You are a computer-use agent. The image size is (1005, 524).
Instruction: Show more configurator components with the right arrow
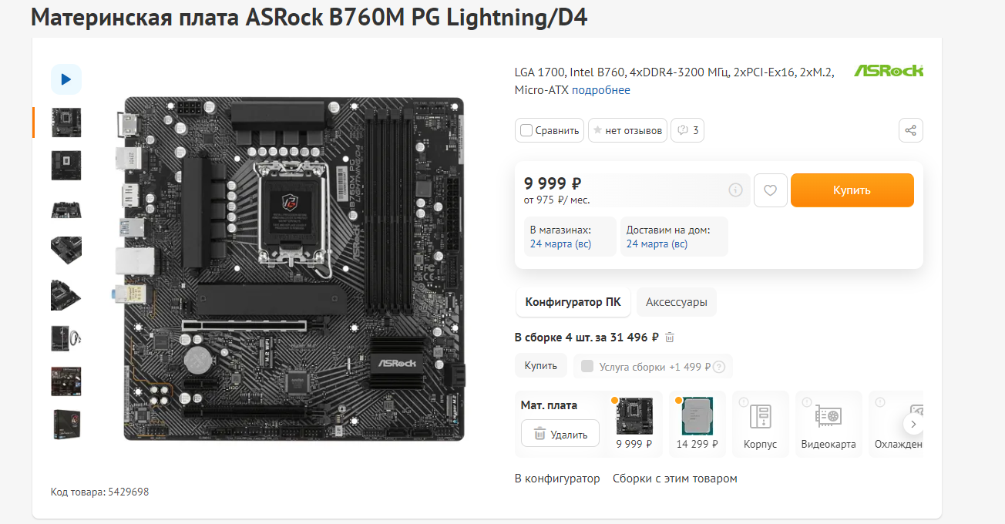913,424
